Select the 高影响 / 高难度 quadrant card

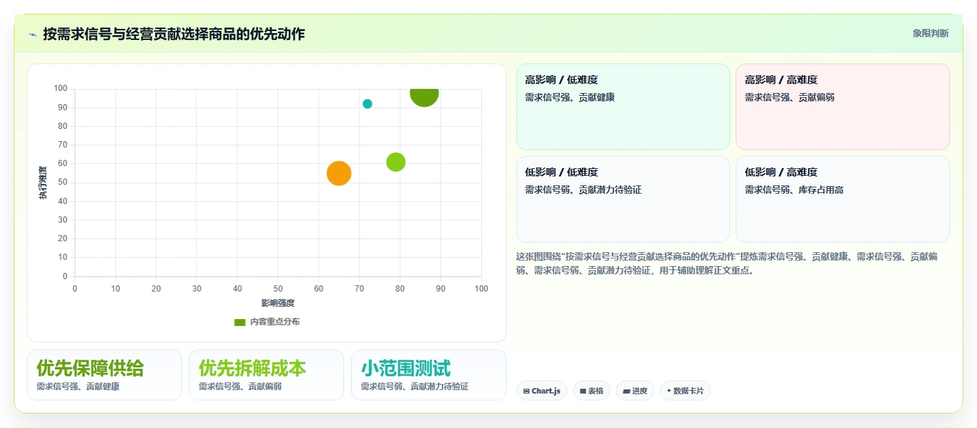click(x=843, y=107)
